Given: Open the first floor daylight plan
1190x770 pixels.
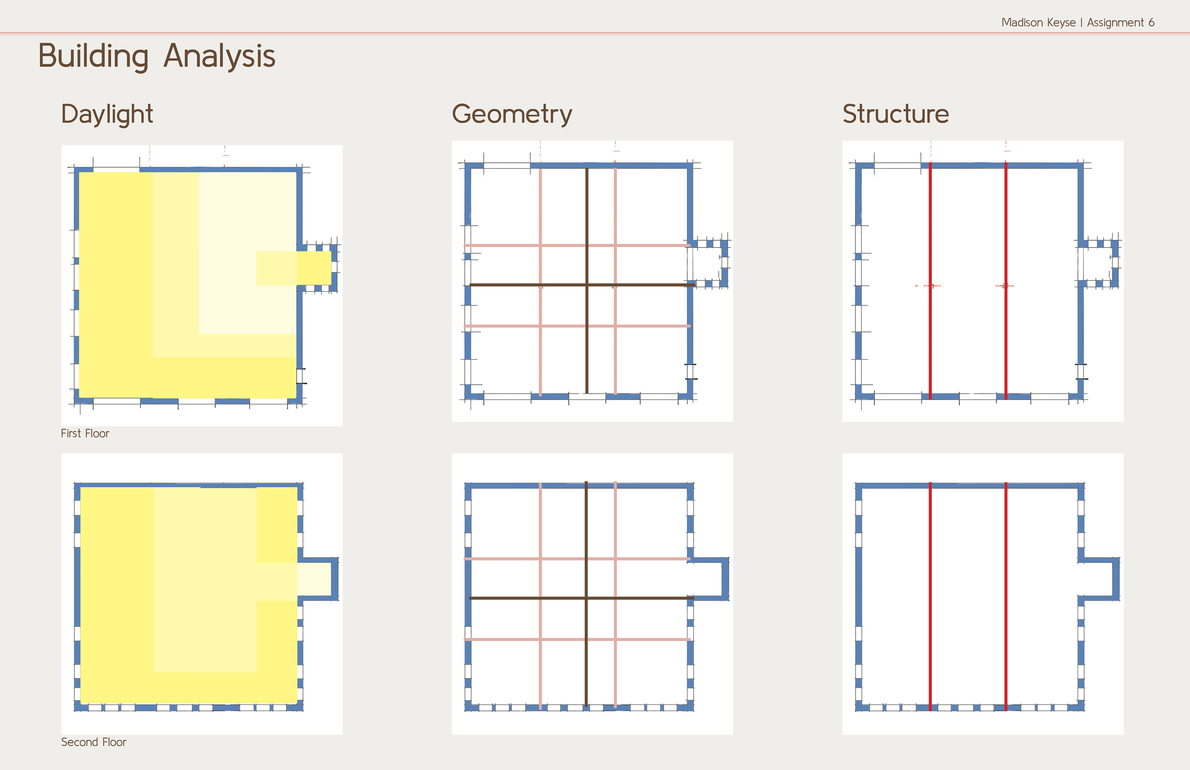Looking at the screenshot, I should pos(201,285).
